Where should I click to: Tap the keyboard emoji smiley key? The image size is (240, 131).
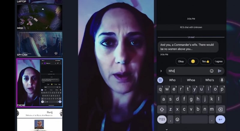click(177, 119)
